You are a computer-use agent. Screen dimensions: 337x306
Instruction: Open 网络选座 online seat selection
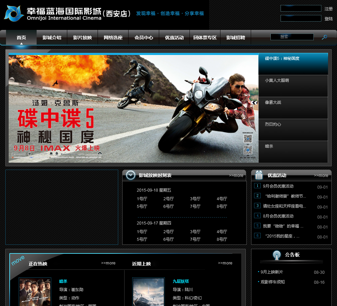(113, 37)
